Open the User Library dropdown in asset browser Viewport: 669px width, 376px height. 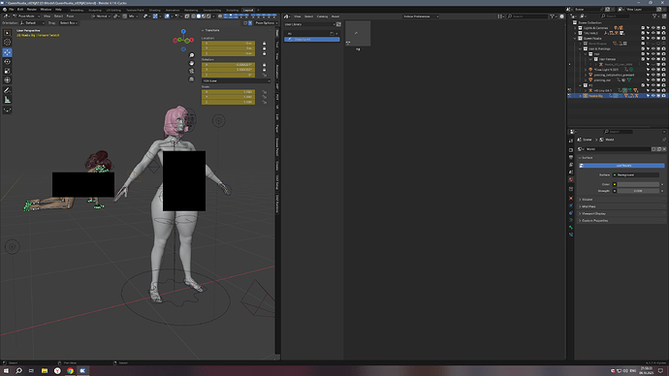click(309, 24)
